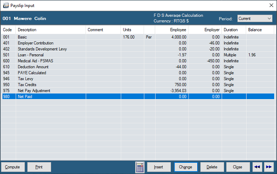The width and height of the screenshot is (277, 174).
Task: Click the F D S Average Calculation label
Action: click(x=178, y=15)
